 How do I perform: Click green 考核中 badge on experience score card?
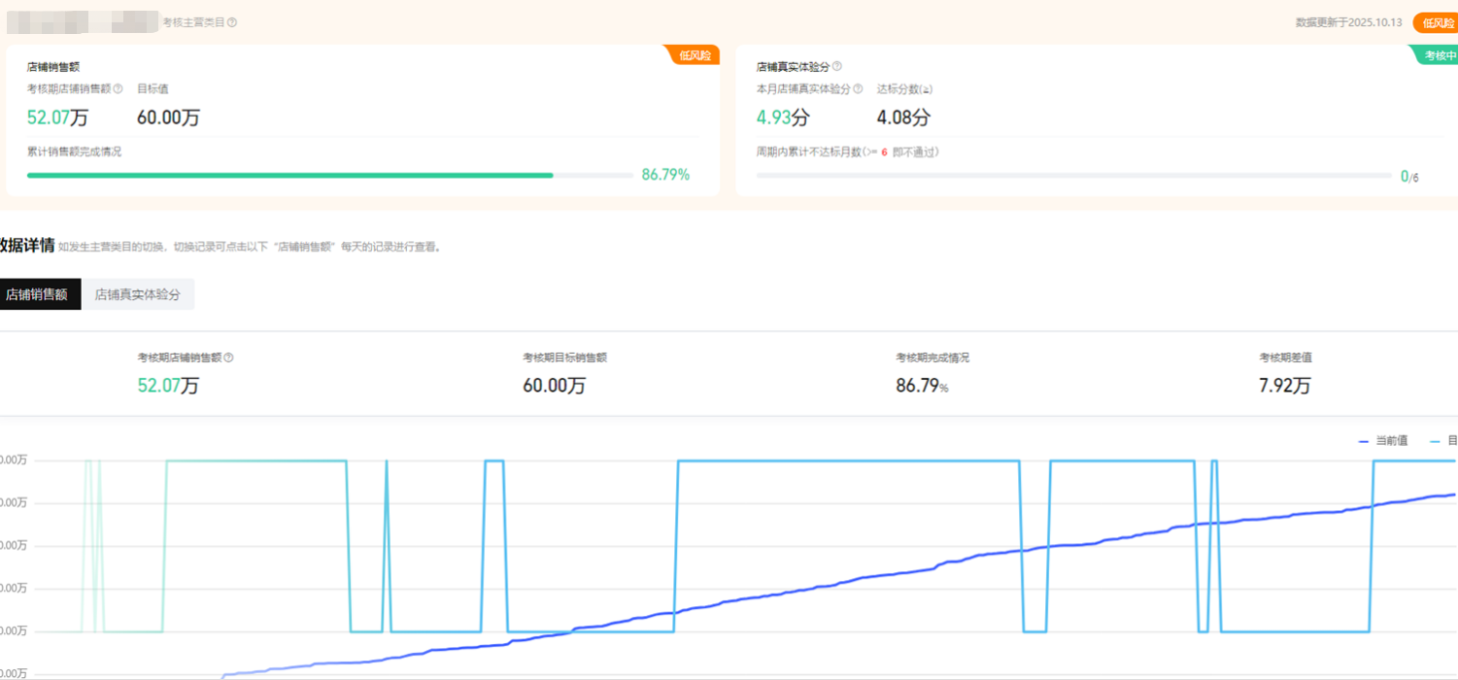point(1439,55)
